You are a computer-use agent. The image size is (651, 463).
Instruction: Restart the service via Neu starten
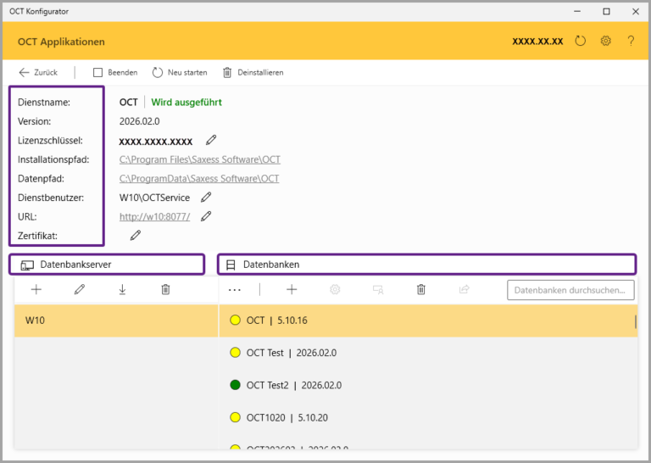point(180,73)
